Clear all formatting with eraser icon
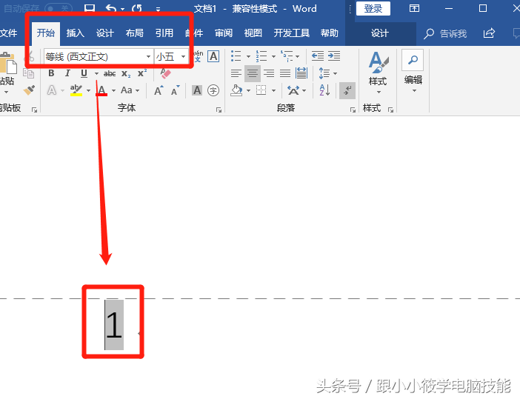520x399 pixels. point(165,73)
